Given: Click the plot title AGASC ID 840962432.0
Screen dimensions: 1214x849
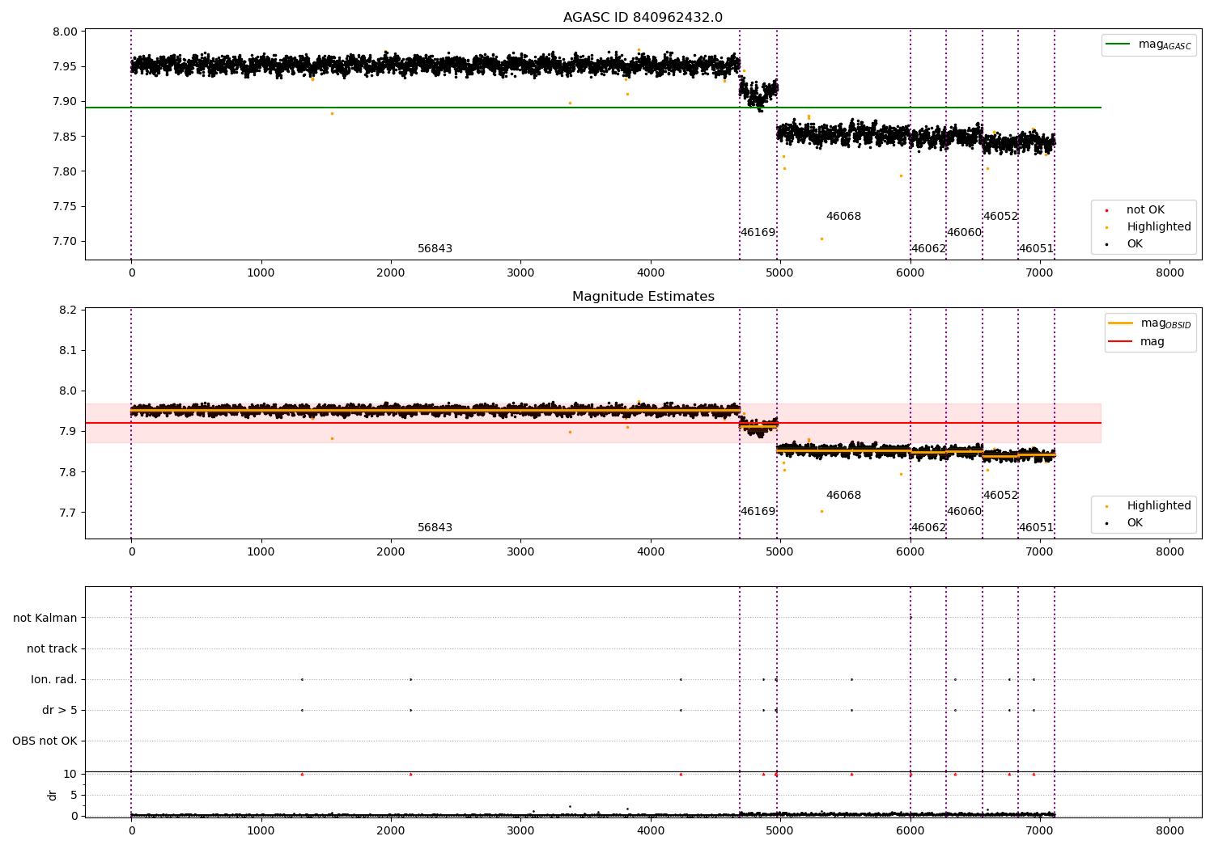Looking at the screenshot, I should click(x=643, y=18).
